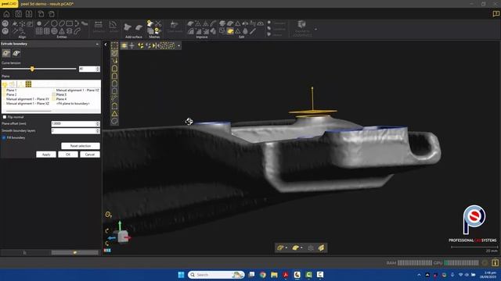The image size is (501, 281).
Task: Click the grid icon in Plane list toolbar
Action: click(x=28, y=84)
